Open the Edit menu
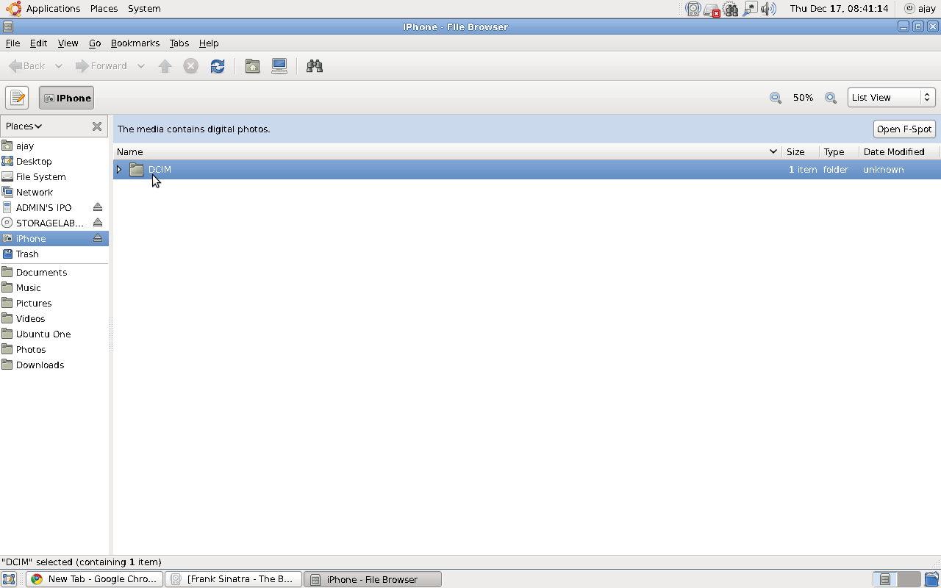Image resolution: width=941 pixels, height=588 pixels. pos(38,43)
